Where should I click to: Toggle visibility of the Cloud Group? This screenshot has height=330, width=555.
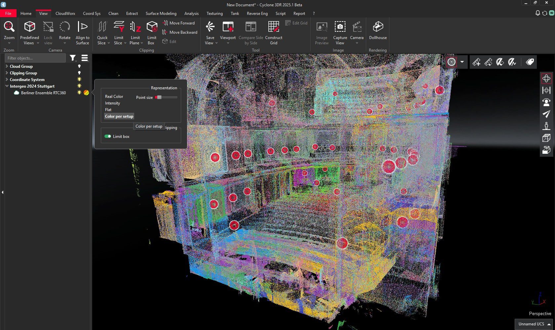(x=79, y=66)
